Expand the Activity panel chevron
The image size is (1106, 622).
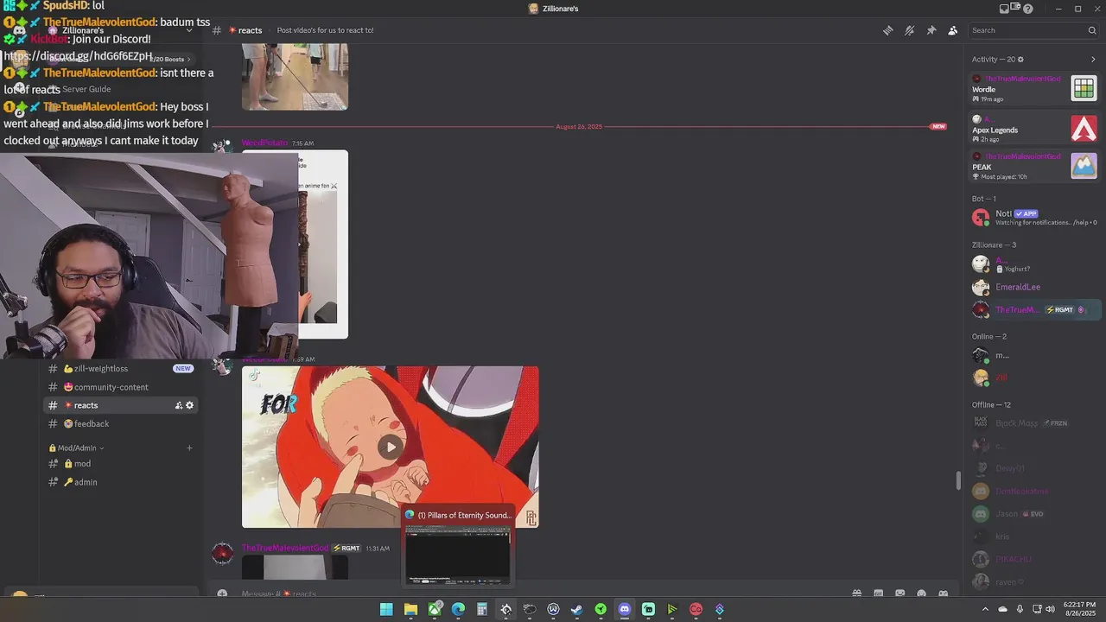(1093, 60)
